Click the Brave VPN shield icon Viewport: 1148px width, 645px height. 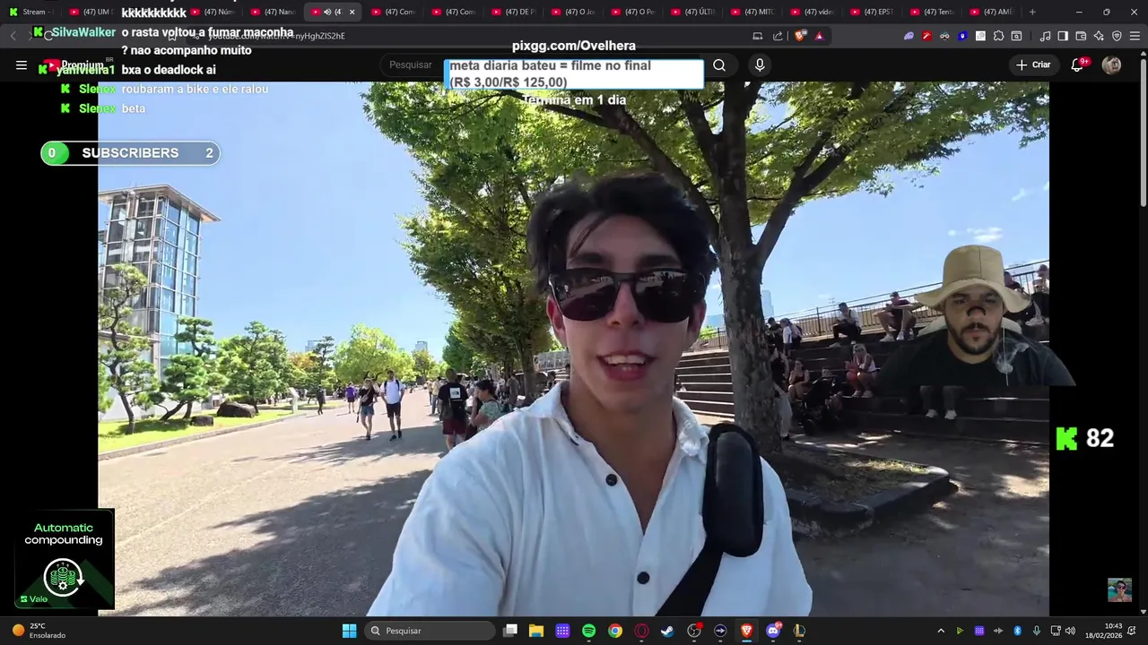[x=1117, y=36]
